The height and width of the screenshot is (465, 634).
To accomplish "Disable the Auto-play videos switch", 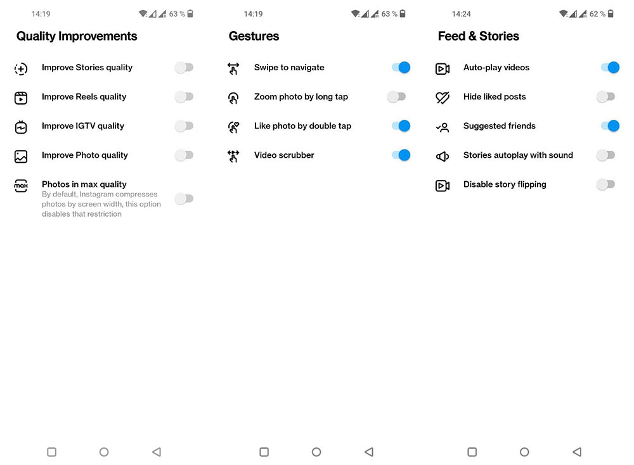I will click(x=610, y=68).
